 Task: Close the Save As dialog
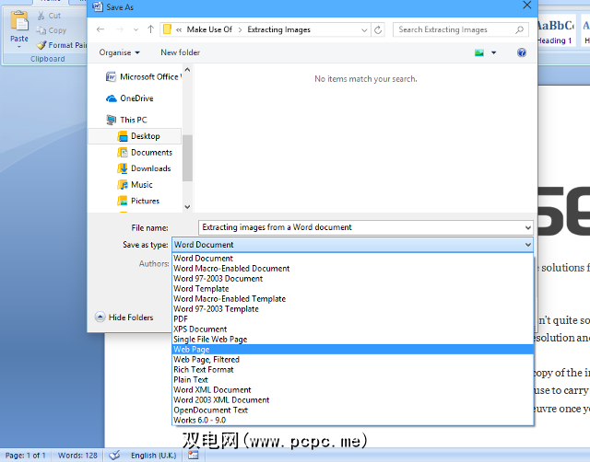click(527, 6)
